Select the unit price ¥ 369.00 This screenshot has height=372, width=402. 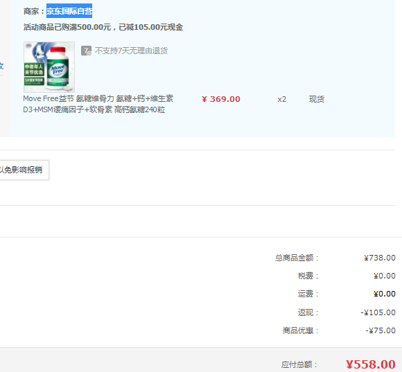tap(221, 99)
